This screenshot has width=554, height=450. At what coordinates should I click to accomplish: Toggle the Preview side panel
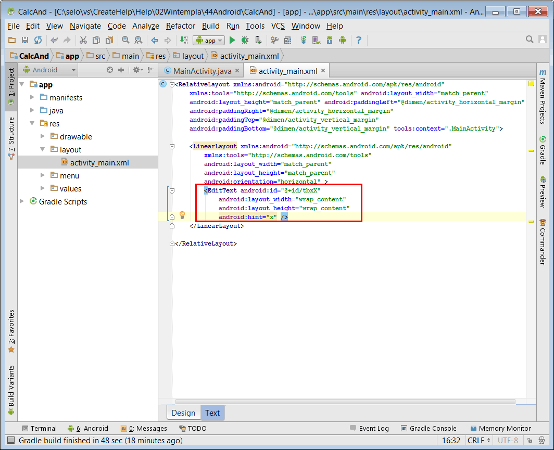pyautogui.click(x=543, y=191)
